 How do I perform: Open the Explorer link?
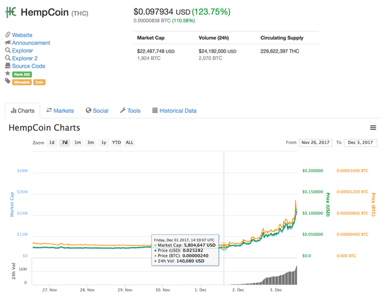coord(22,51)
